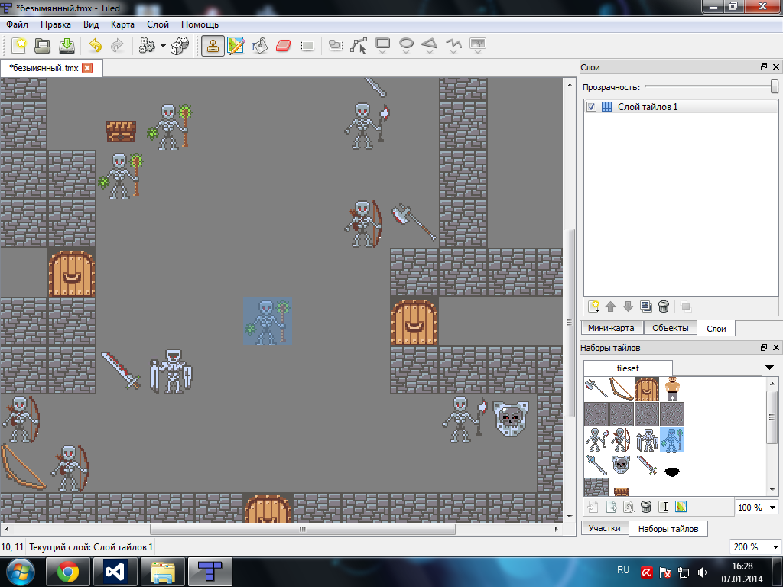783x587 pixels.
Task: Select the Select Objects tool
Action: [x=335, y=46]
